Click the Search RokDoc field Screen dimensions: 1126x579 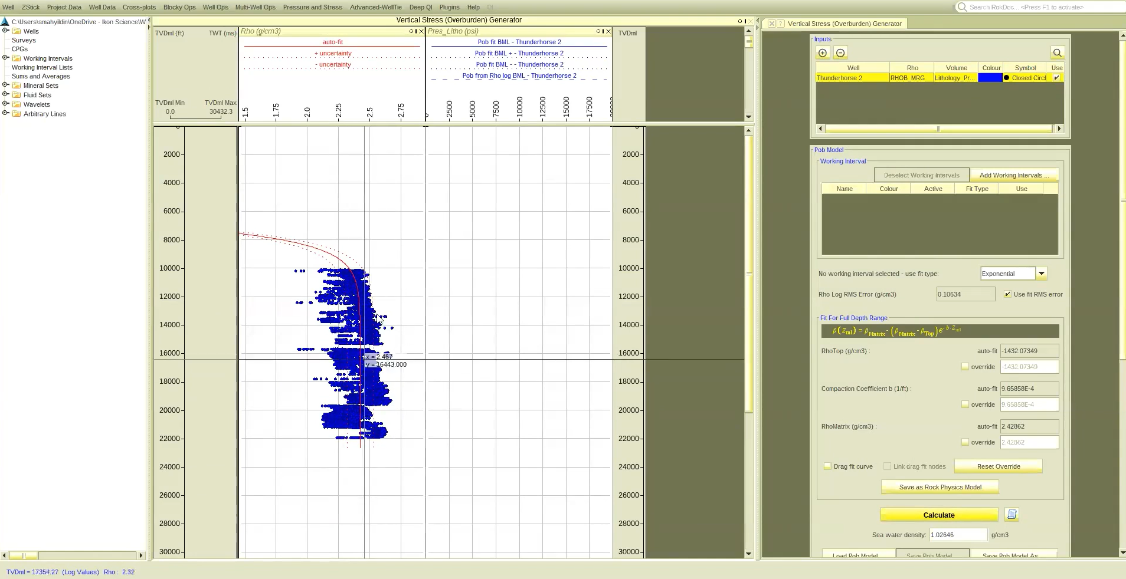point(1041,7)
